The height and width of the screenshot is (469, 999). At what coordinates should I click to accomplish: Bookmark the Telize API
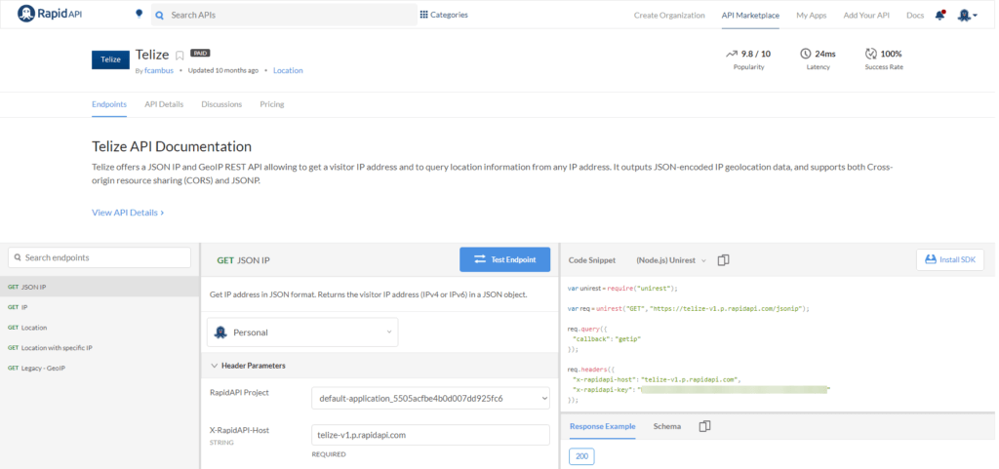[x=180, y=56]
